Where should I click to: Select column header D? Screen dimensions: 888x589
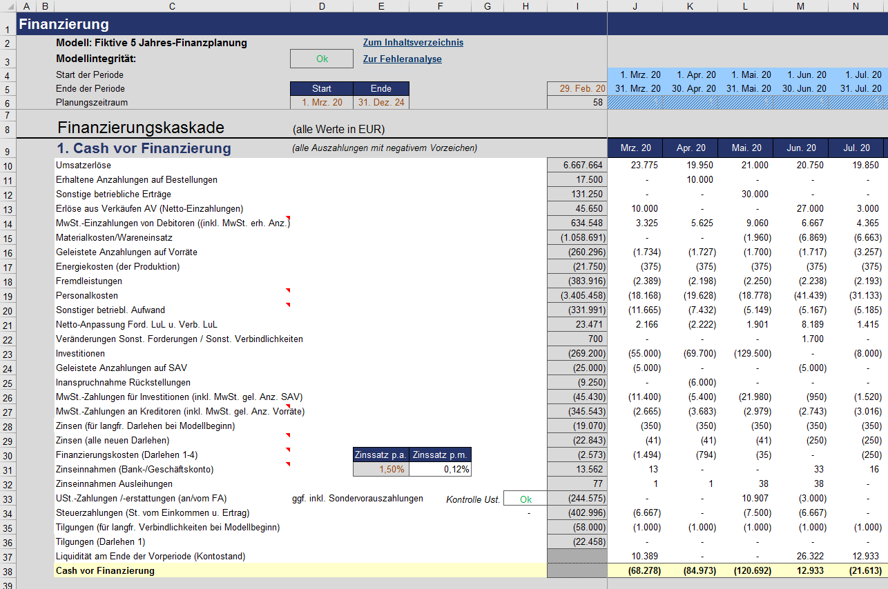(322, 6)
